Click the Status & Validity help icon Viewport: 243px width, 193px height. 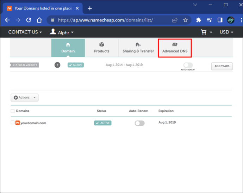coord(57,65)
